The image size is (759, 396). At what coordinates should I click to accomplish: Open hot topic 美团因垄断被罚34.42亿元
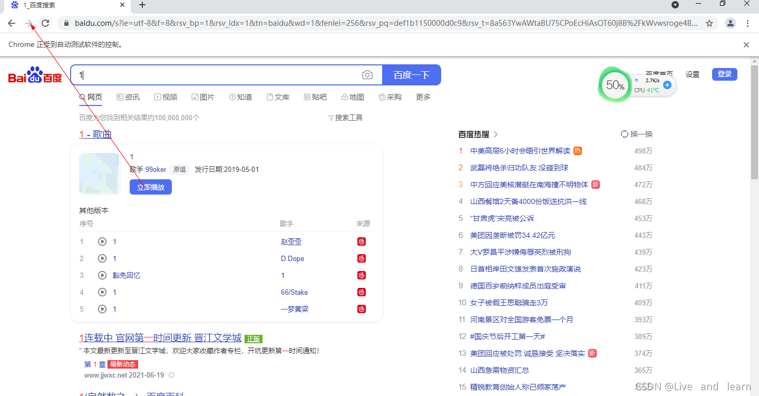[x=512, y=235]
